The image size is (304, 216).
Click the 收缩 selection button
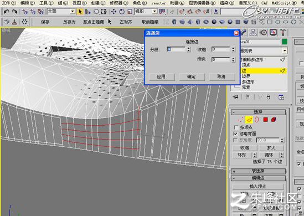tap(245, 148)
